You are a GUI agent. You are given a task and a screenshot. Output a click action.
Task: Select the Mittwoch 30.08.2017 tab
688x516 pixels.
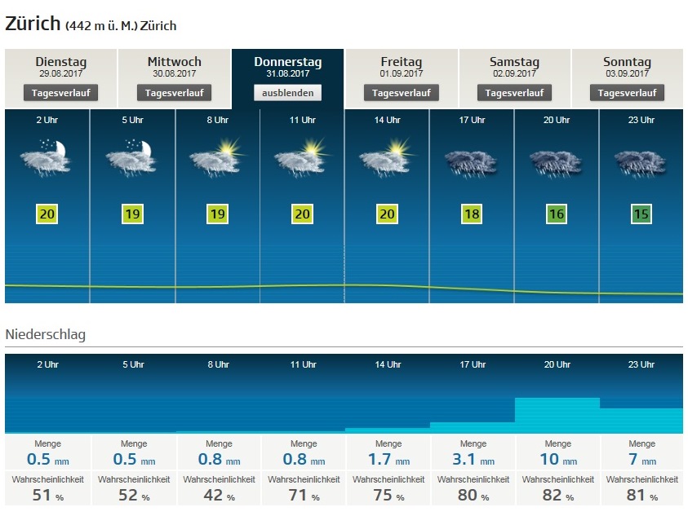(x=174, y=78)
